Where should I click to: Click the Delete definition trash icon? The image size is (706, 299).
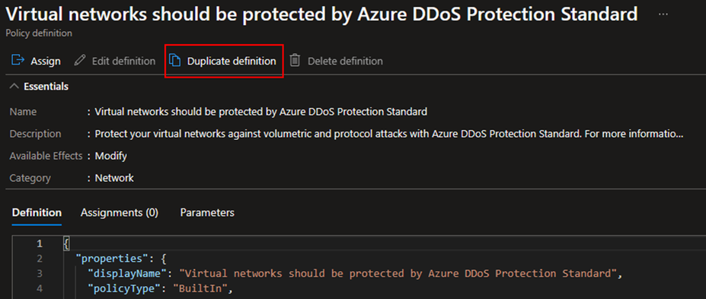point(295,61)
